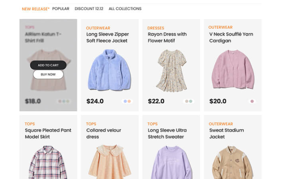View the floral Rayon Dress image
This screenshot has width=281, height=179.
coord(171,70)
